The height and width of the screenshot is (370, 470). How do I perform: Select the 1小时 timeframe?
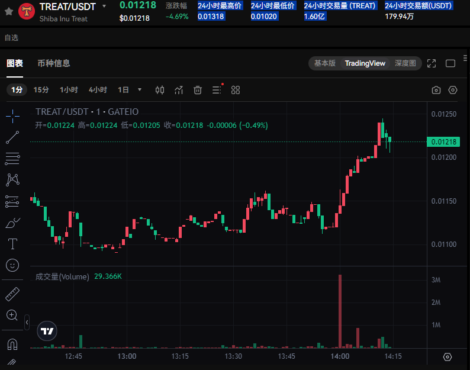(69, 89)
